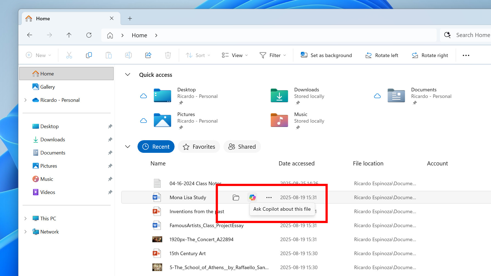Click the Search Home input field

coord(473,35)
